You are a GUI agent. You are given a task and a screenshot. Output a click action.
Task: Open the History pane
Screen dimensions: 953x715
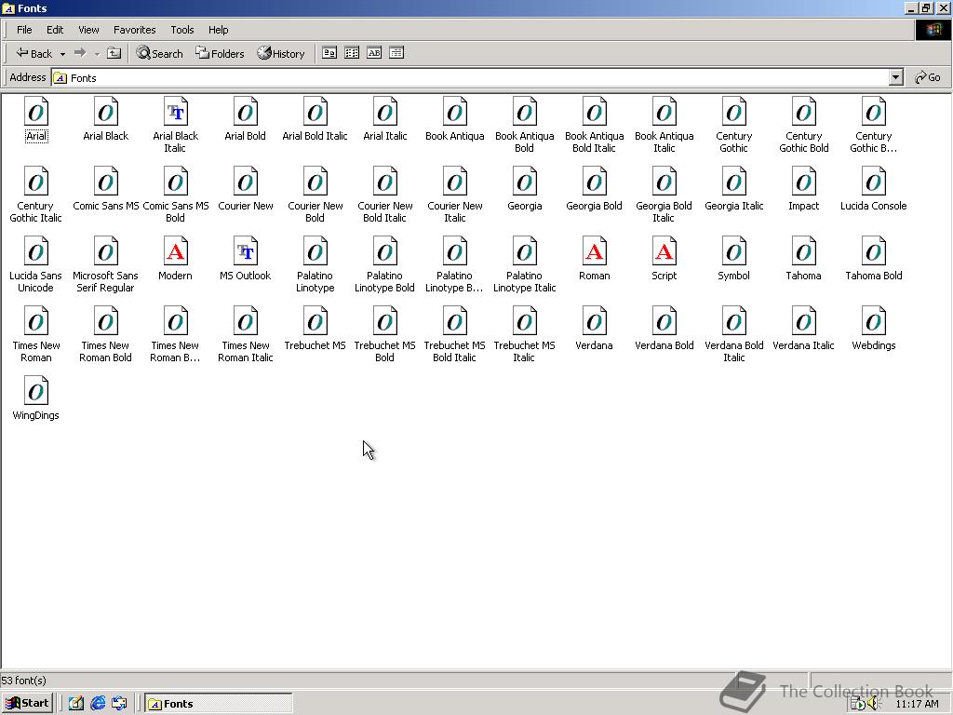[x=281, y=53]
